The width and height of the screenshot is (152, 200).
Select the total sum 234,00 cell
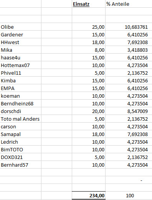point(89,195)
